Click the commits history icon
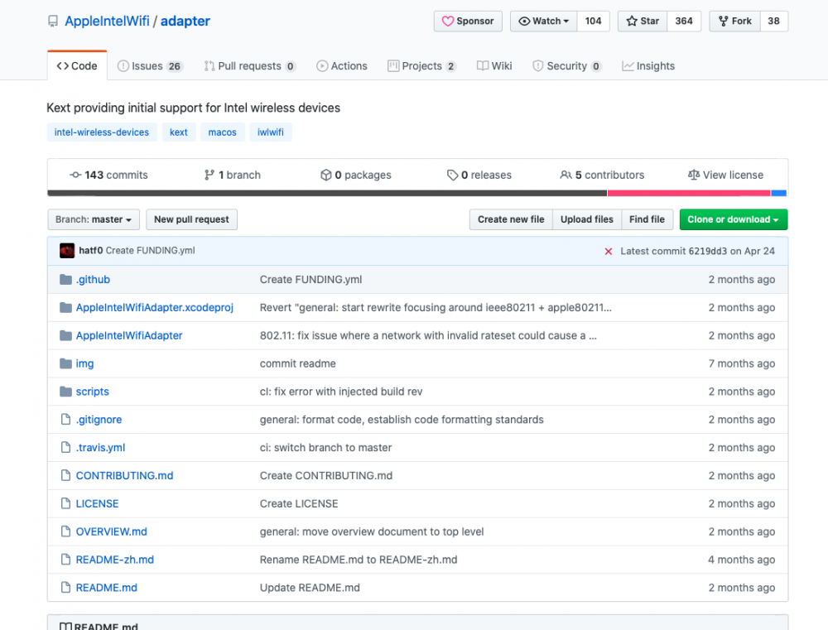Viewport: 828px width, 630px height. coord(75,175)
